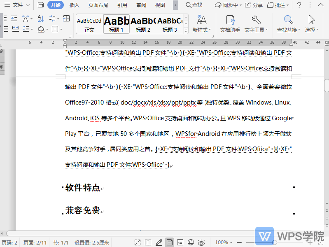
Task: Apply the 标题 2 heading style
Action: pyautogui.click(x=143, y=24)
